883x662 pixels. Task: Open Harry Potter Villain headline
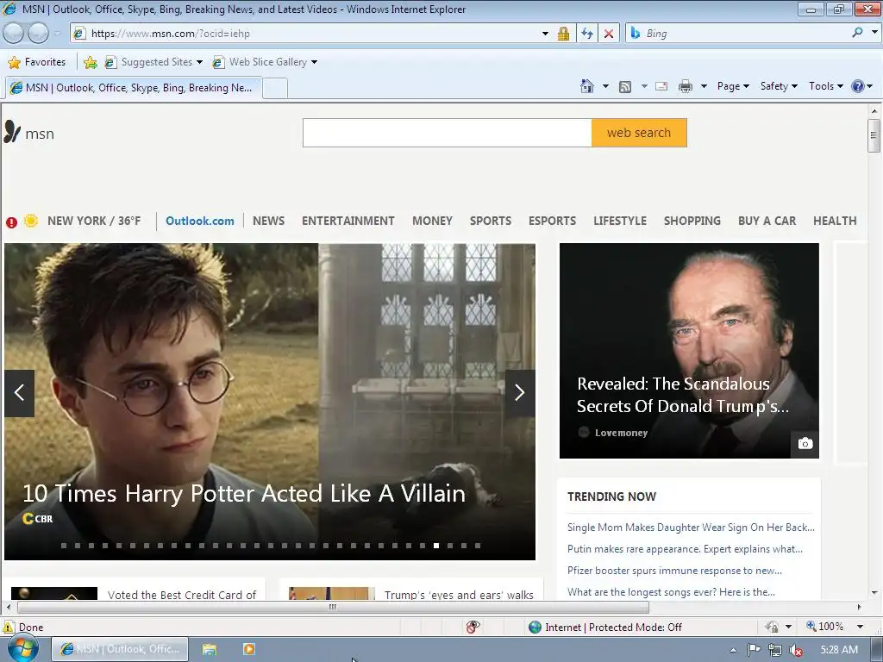(244, 494)
